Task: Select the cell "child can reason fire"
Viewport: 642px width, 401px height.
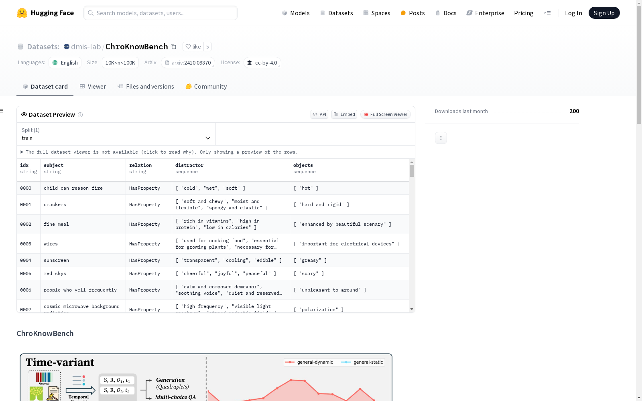Action: click(x=83, y=188)
